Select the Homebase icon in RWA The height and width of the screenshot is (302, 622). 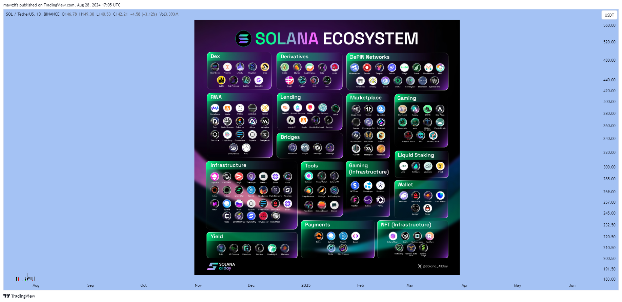pos(215,108)
